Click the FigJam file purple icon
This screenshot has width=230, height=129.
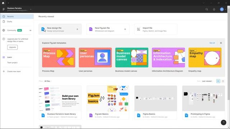pos(91,29)
